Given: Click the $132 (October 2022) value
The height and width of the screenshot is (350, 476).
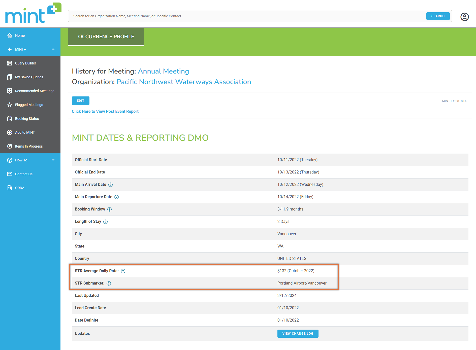Looking at the screenshot, I should point(296,271).
